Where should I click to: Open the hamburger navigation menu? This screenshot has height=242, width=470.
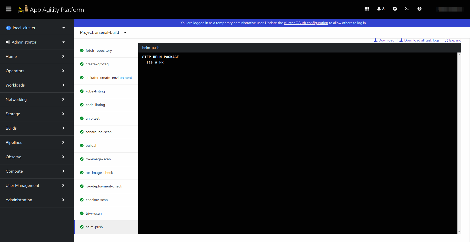click(x=9, y=9)
